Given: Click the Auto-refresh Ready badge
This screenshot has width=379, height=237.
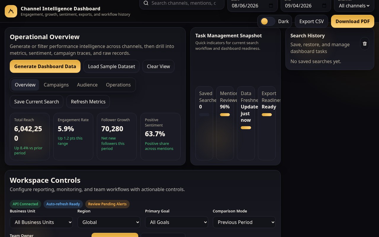Looking at the screenshot, I should click(x=63, y=204).
